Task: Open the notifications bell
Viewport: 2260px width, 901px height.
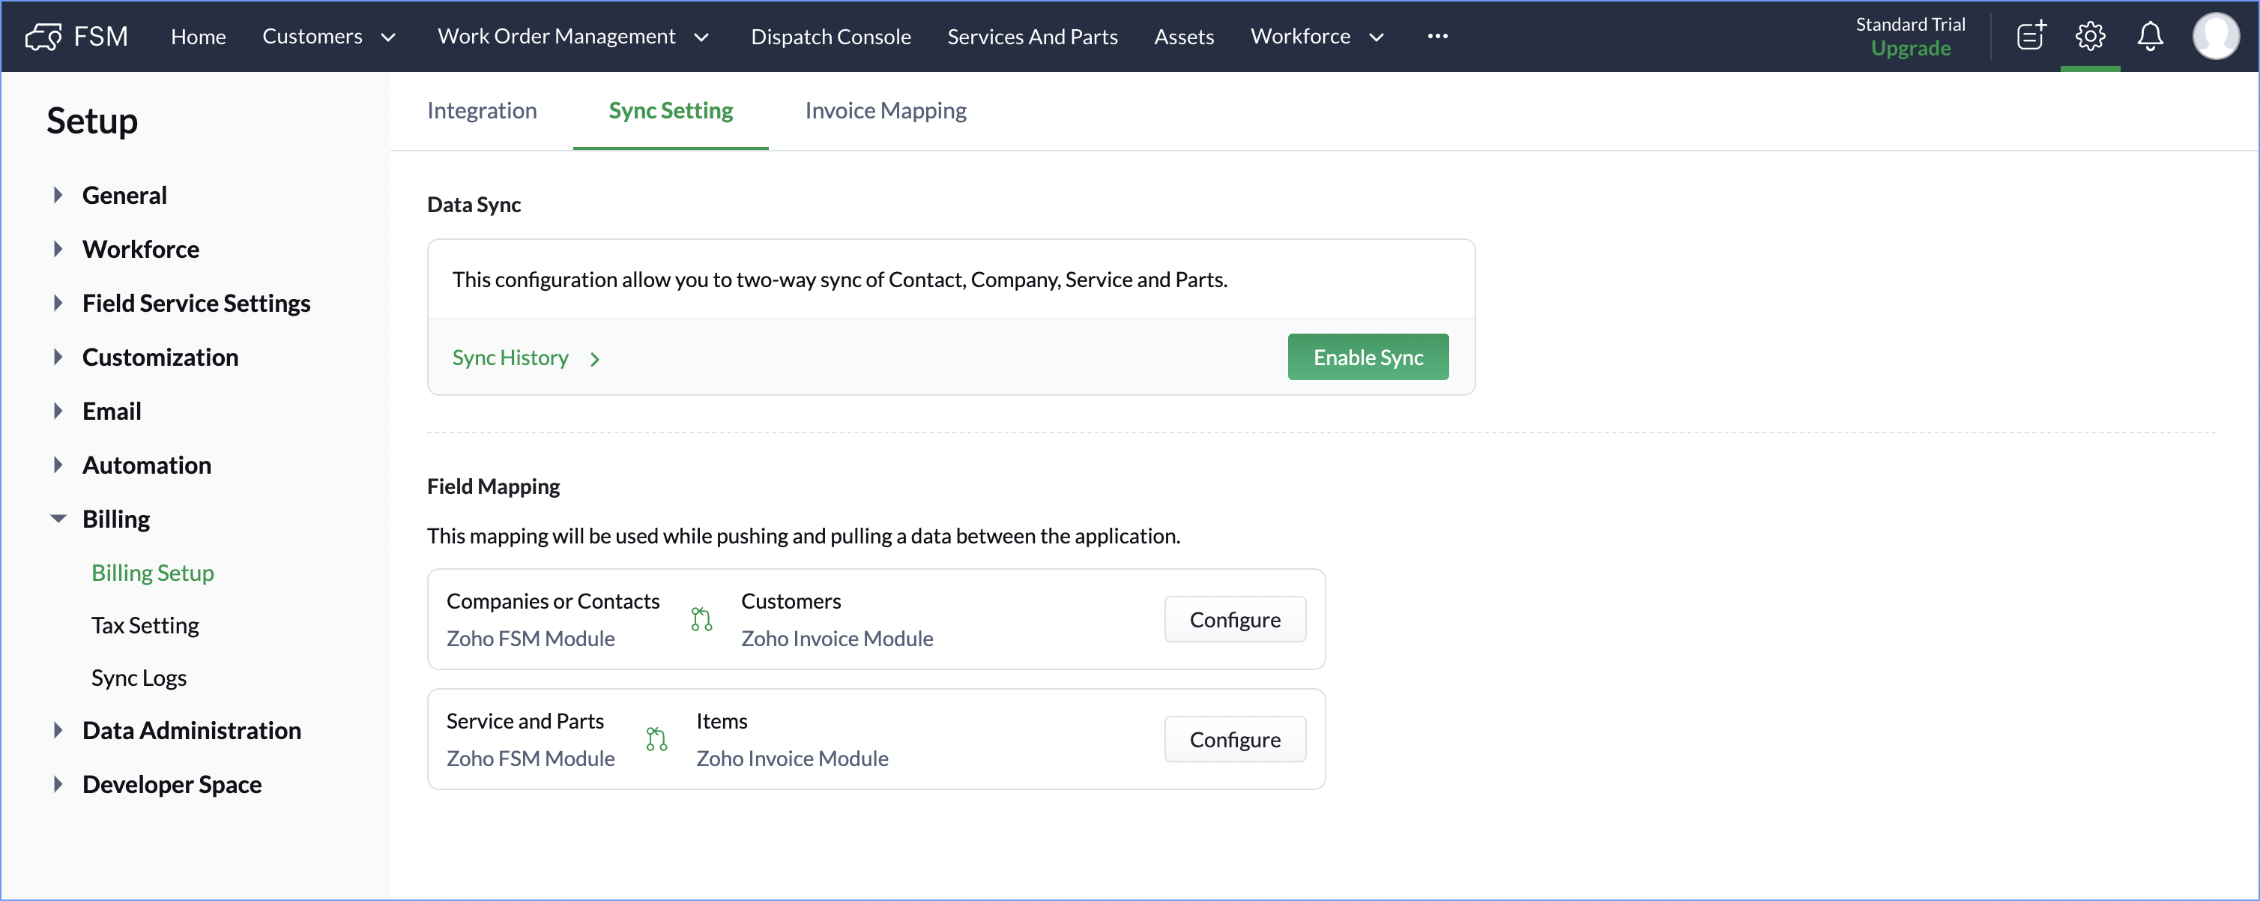Action: pos(2149,36)
